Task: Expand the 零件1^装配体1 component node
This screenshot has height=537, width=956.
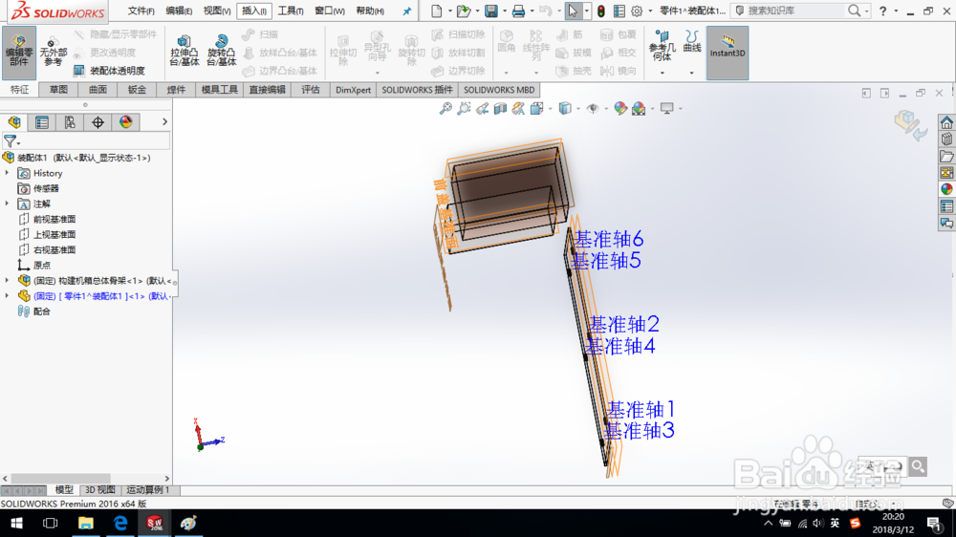Action: pos(8,295)
